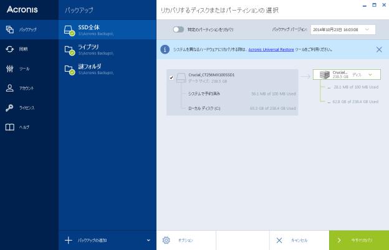
Task: Open the バックアップ section in sidebar
Action: coord(29,29)
